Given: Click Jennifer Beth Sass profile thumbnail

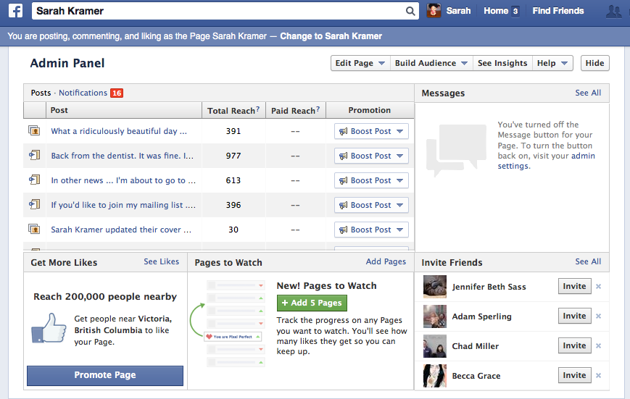Looking at the screenshot, I should click(x=435, y=287).
